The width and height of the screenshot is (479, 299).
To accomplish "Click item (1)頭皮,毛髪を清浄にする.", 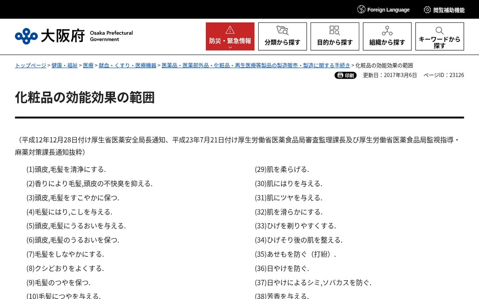I will 66,169.
